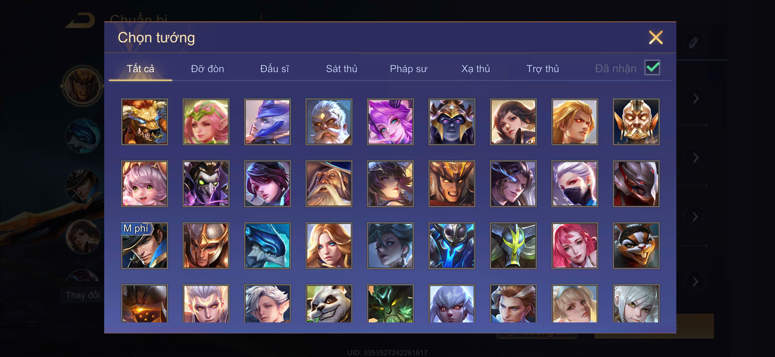This screenshot has width=775, height=357.
Task: Switch to the 'Đỡ đòn' tab
Action: click(x=207, y=69)
